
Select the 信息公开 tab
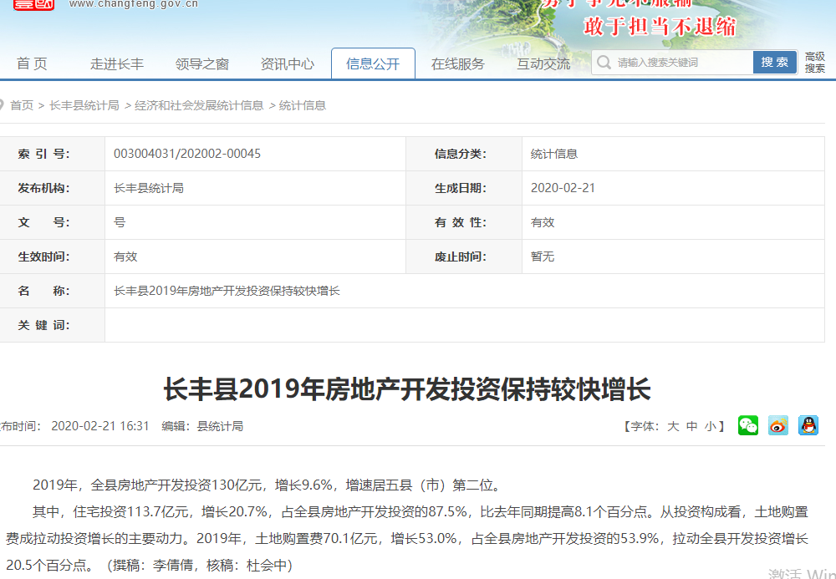pos(373,63)
